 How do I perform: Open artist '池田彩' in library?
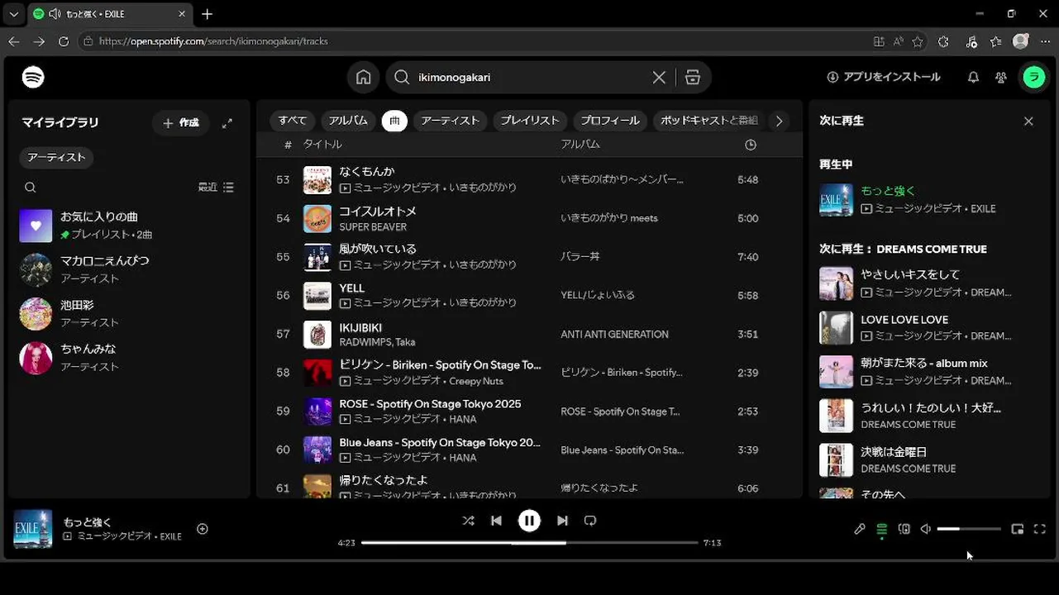129,313
